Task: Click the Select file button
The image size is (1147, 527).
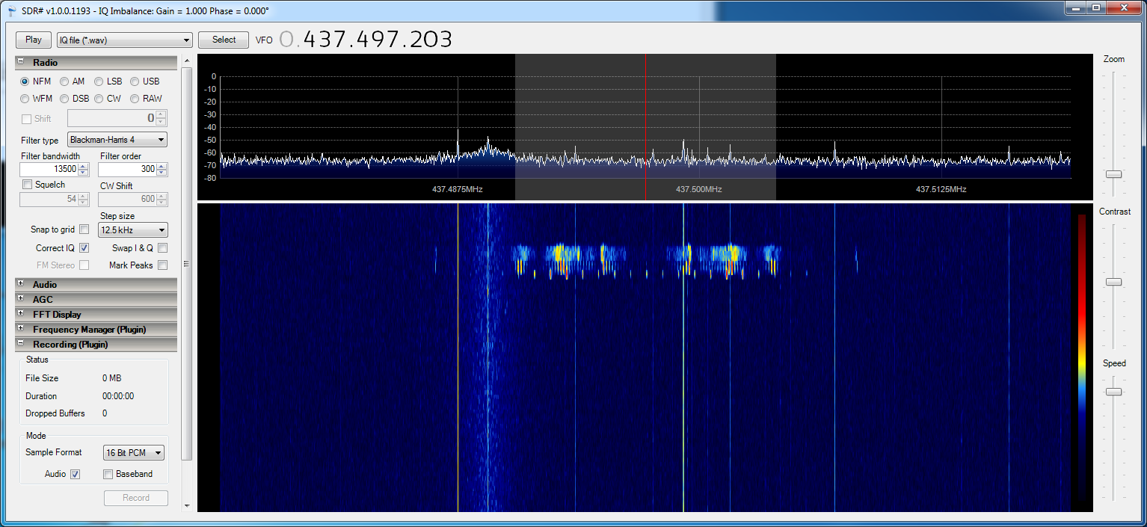Action: 224,40
